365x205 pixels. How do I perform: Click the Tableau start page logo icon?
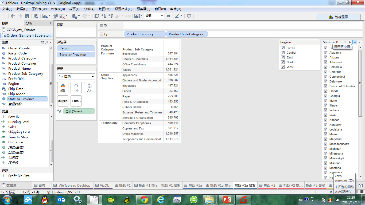pos(4,16)
